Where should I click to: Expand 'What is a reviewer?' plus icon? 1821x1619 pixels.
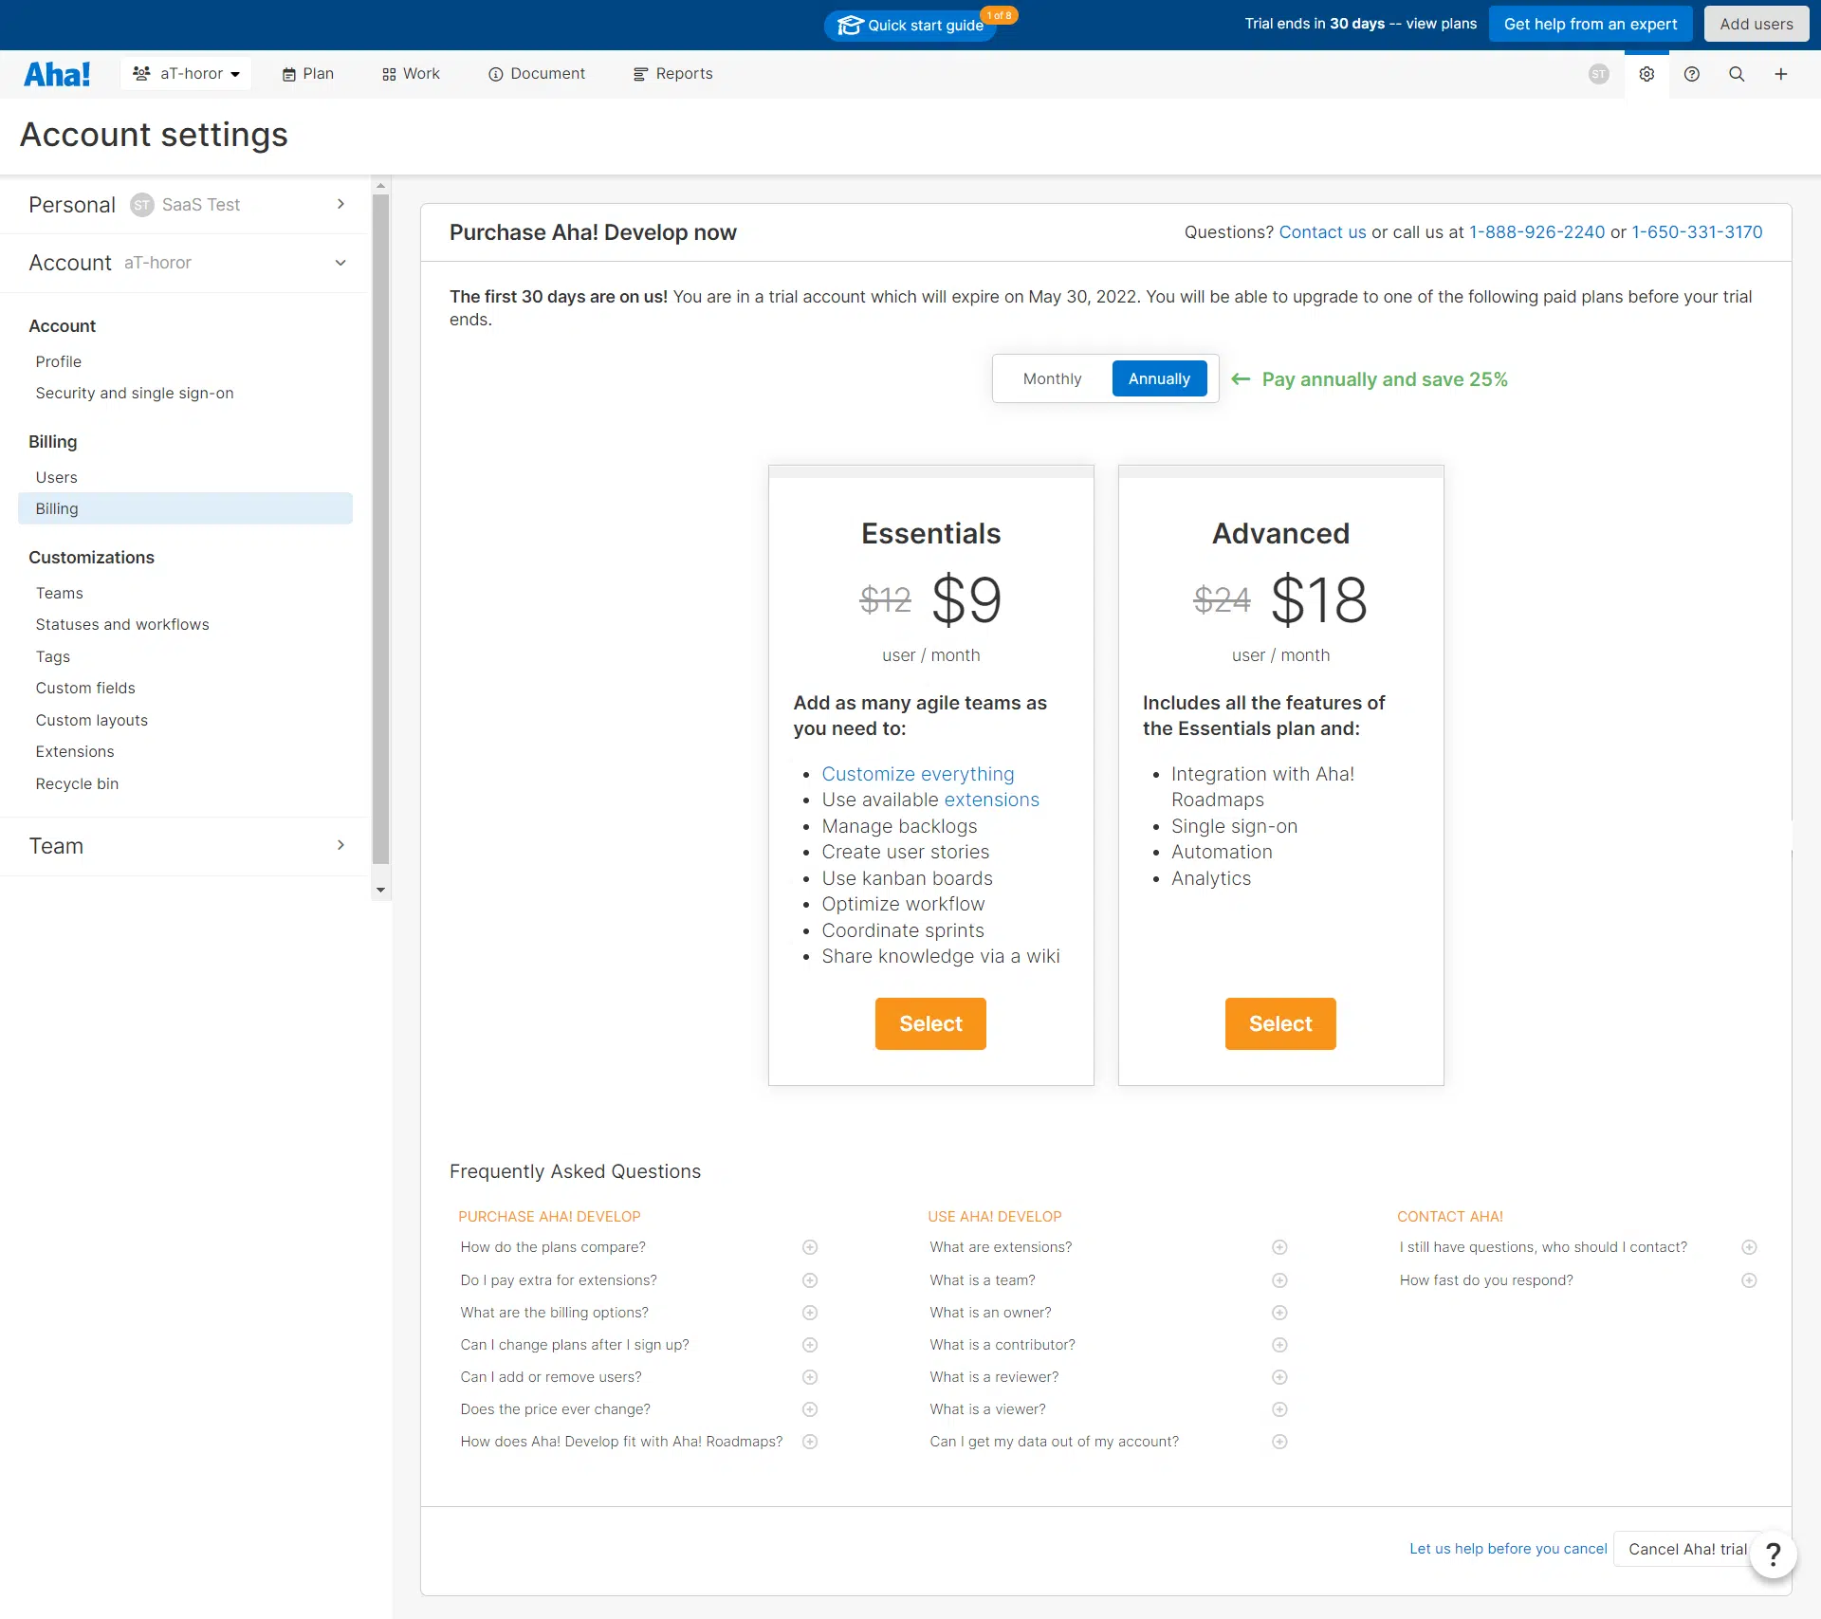click(x=1279, y=1377)
